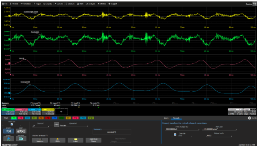Image resolution: width=258 pixels, height=147 pixels.
Task: Click the Store action button
Action: pyautogui.click(x=57, y=140)
